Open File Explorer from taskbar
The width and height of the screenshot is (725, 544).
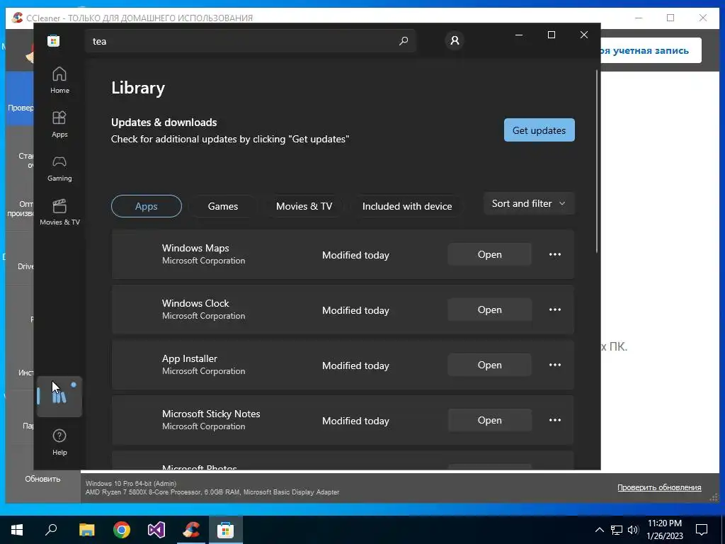86,530
